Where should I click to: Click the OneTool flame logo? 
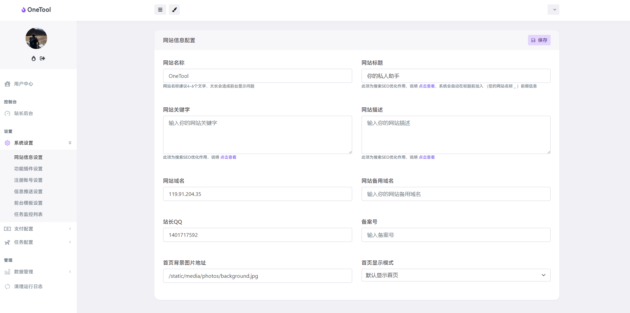click(24, 10)
